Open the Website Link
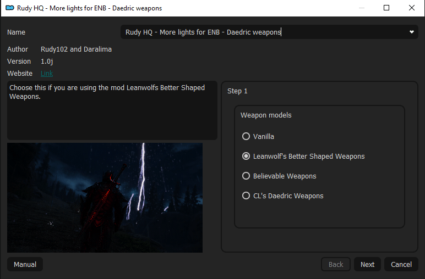This screenshot has width=425, height=279. coord(47,73)
